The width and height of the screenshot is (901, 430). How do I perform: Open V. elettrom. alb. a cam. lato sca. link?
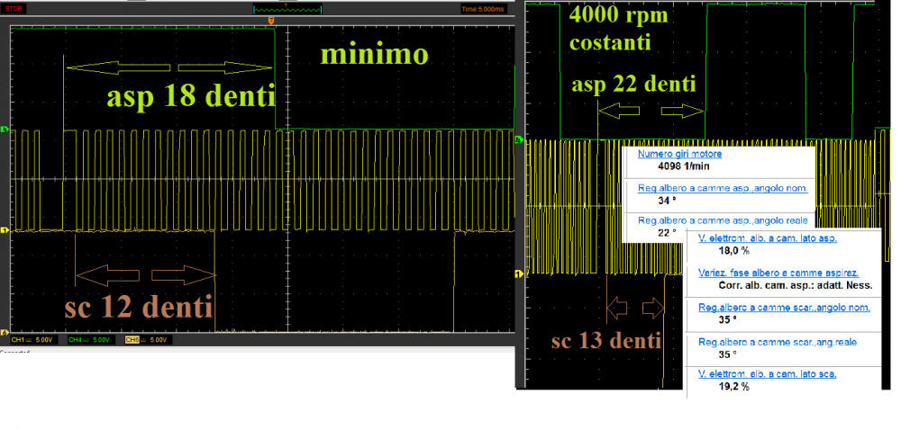point(768,374)
